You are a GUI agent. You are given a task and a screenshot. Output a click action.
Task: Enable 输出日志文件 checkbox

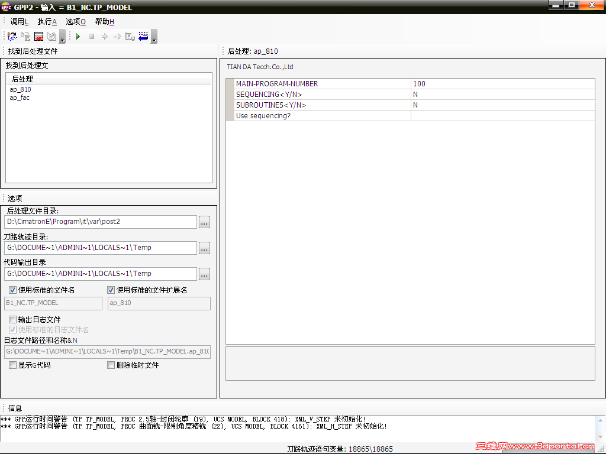pyautogui.click(x=13, y=320)
